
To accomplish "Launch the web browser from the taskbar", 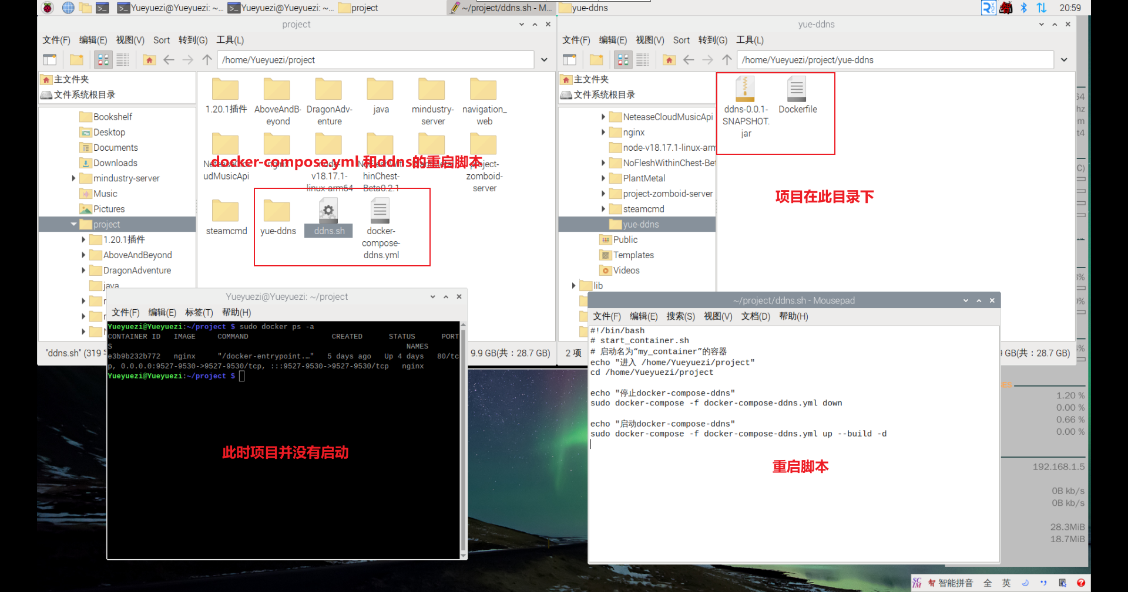I will click(x=68, y=8).
